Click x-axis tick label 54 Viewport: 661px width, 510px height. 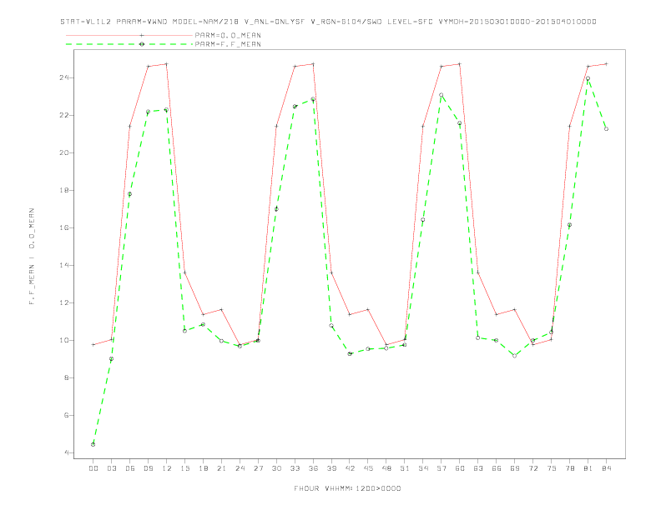point(423,468)
